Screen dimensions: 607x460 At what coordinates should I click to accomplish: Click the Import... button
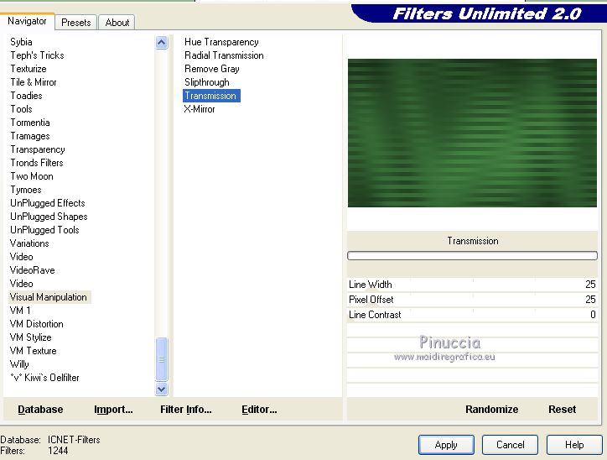point(113,410)
